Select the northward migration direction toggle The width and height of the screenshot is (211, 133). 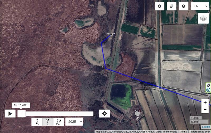37,122
